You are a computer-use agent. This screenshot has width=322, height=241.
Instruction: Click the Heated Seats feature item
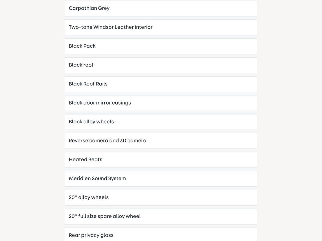click(161, 160)
